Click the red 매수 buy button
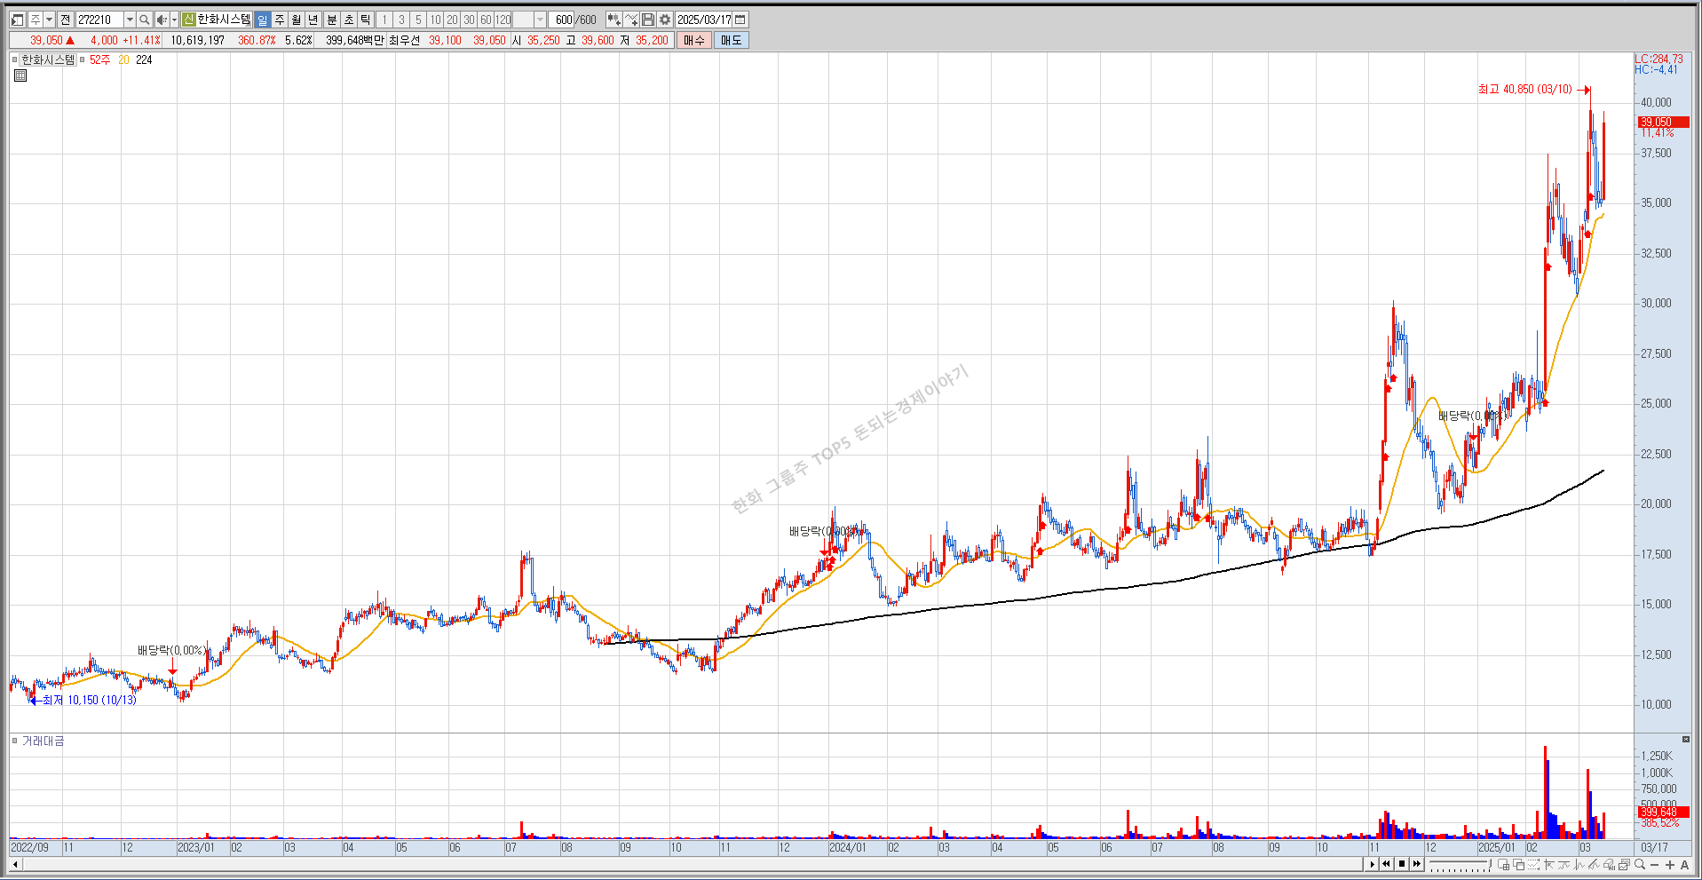 coord(693,40)
